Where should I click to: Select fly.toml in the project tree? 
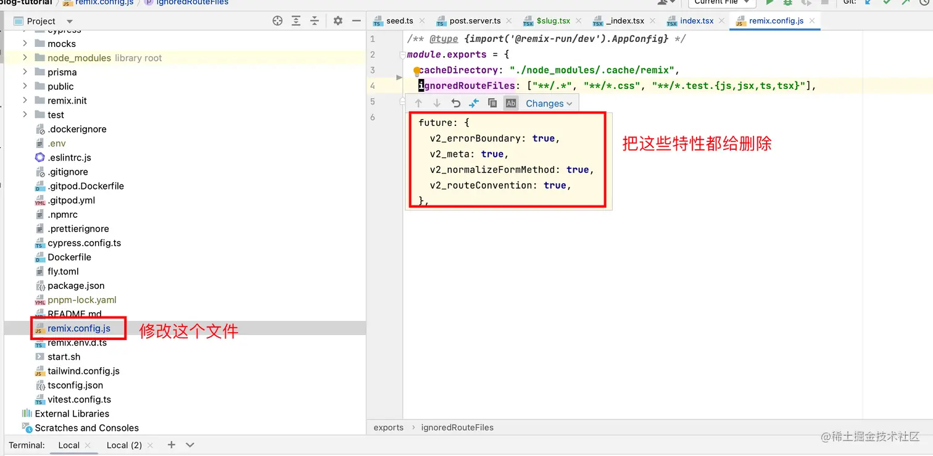(63, 271)
